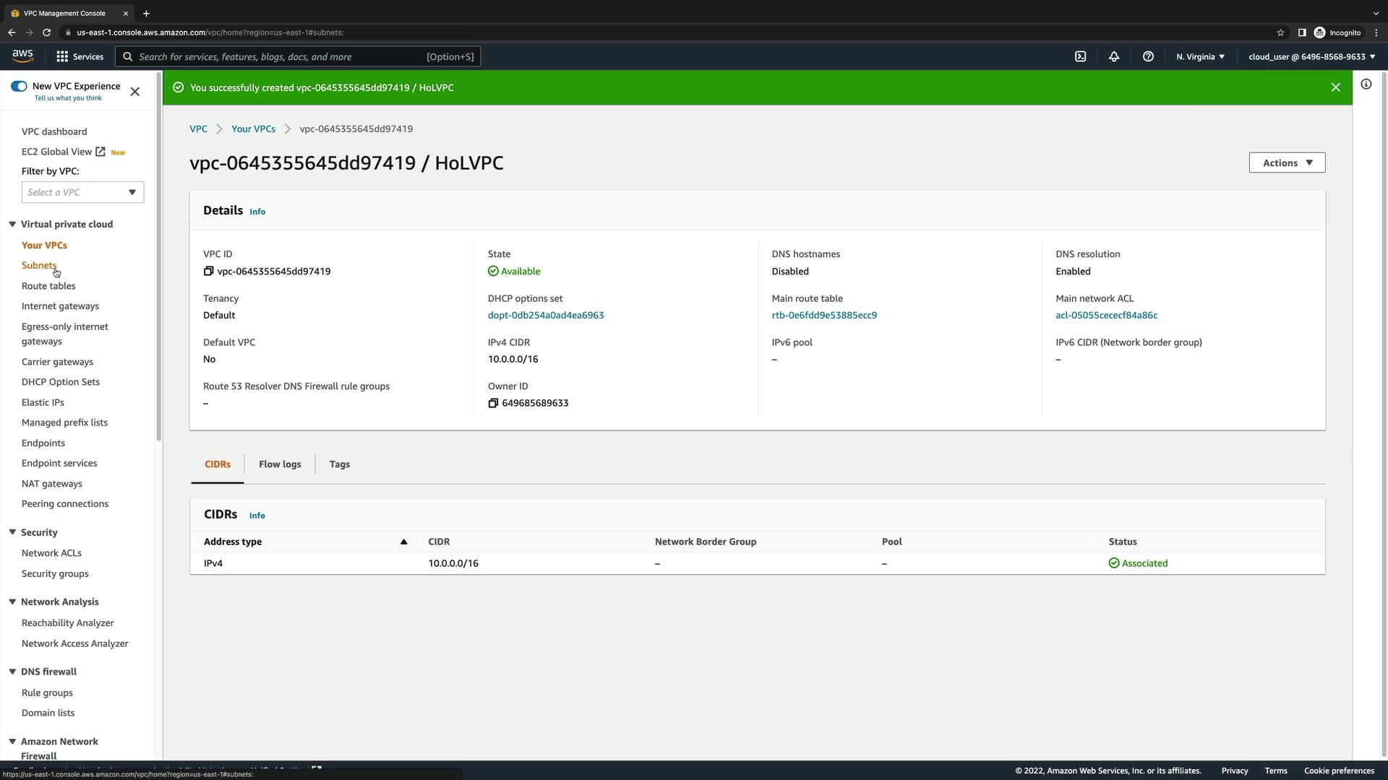Toggle the New VPC Experience switch
Screen dimensions: 1388x780
coord(19,86)
